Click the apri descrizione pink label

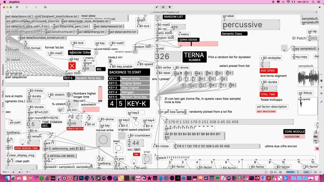pos(266,111)
